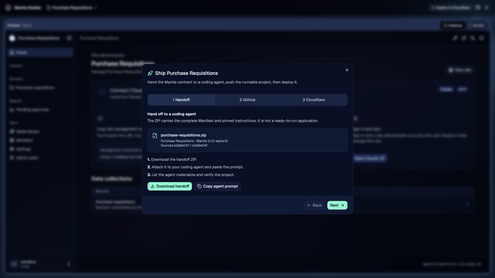495x278 pixels.
Task: Select the purchase-requisitions.zip file name
Action: pos(184,135)
